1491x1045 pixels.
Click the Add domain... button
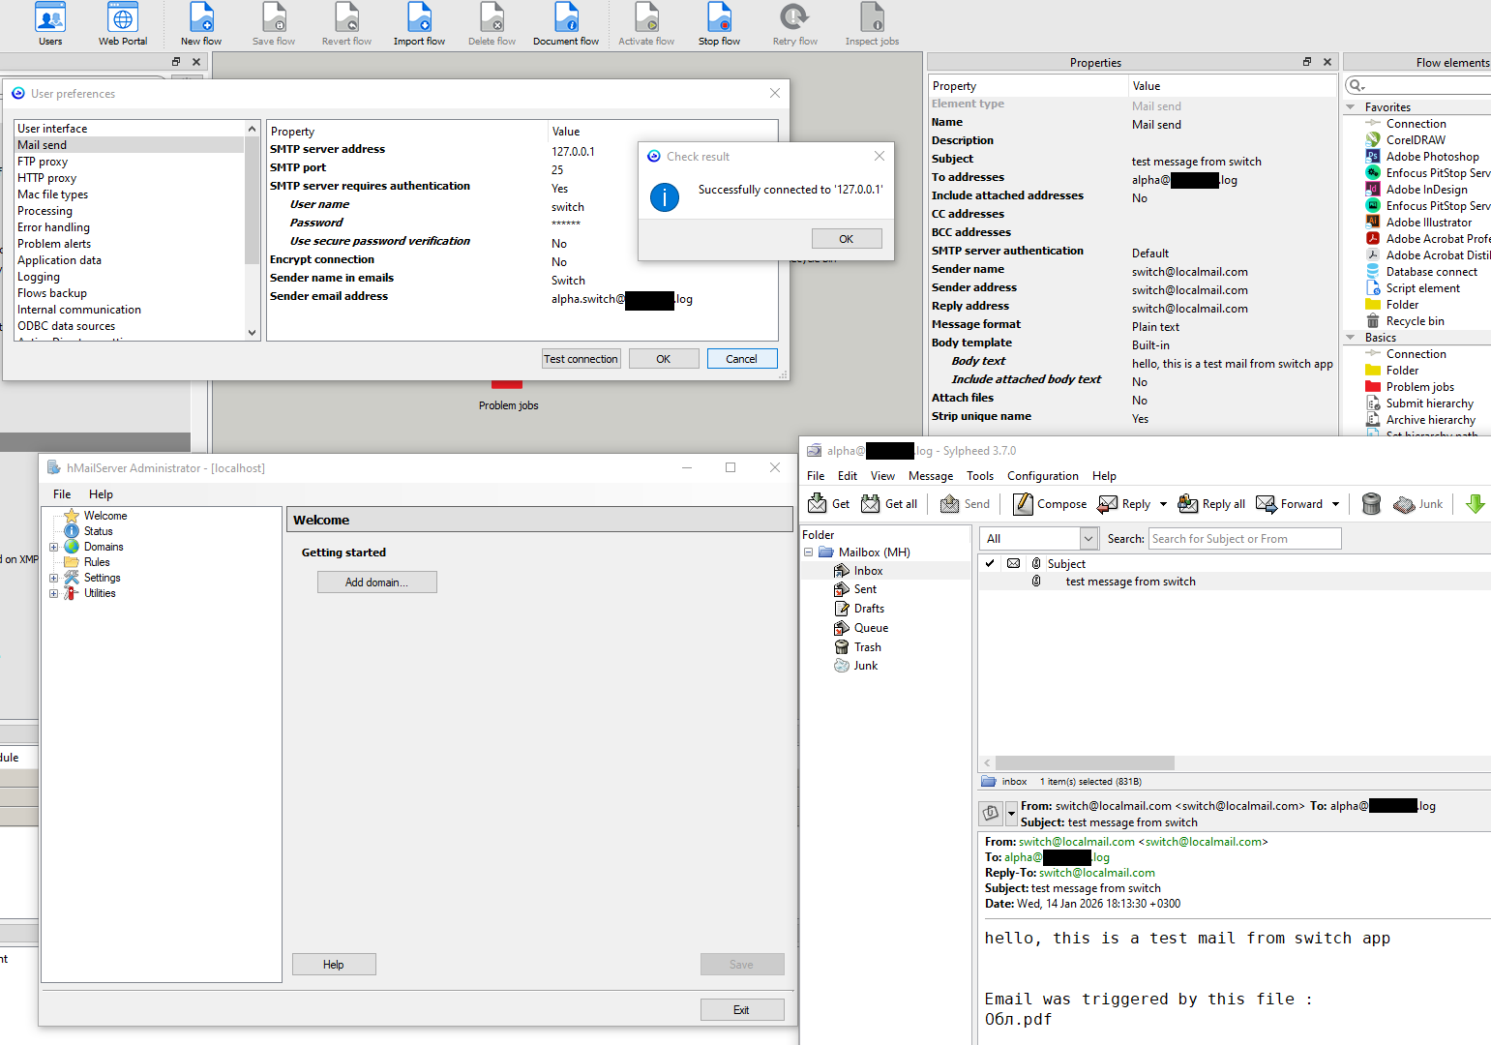tap(376, 582)
